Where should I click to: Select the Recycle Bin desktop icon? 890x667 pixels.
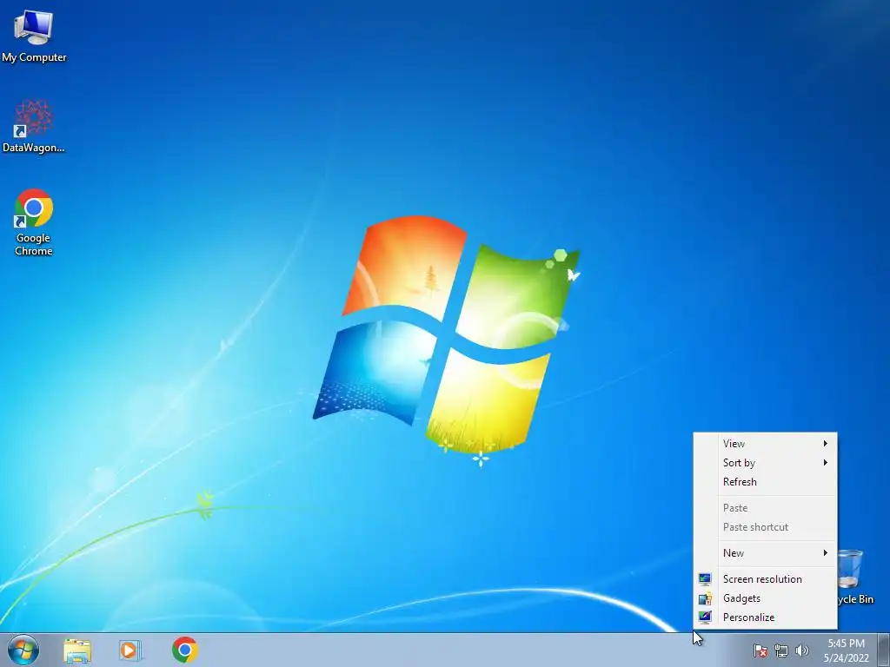click(x=854, y=577)
